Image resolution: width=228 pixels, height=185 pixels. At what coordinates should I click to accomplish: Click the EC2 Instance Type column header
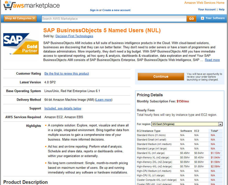tap(149, 131)
